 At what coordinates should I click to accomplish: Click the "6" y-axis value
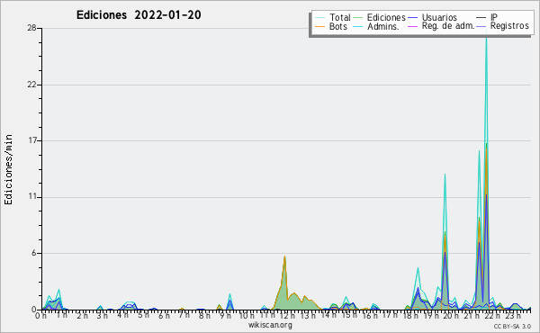tap(34, 253)
